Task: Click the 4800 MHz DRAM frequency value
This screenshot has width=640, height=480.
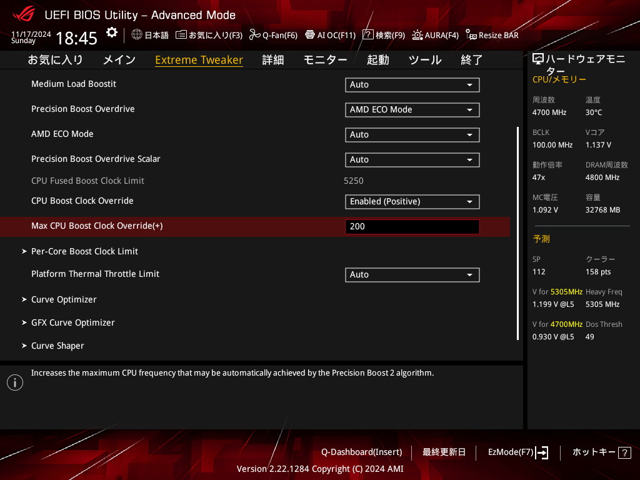Action: (x=602, y=177)
